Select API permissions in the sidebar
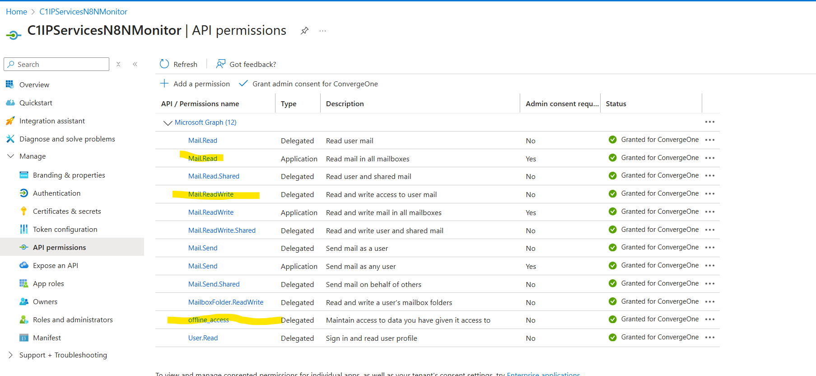816x376 pixels. 59,247
